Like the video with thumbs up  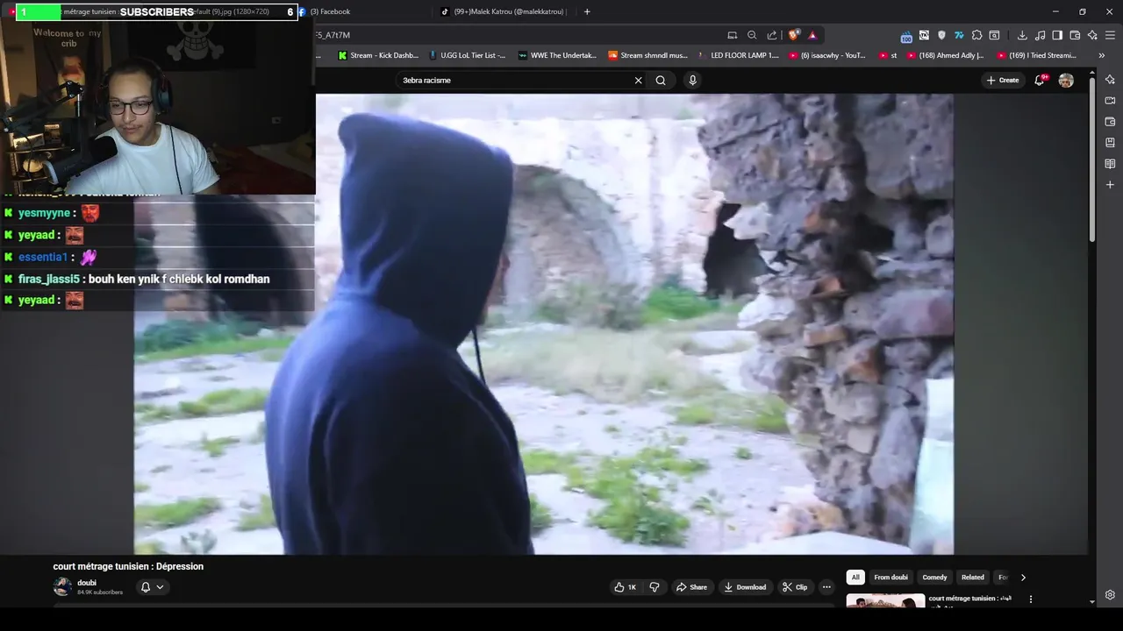point(626,587)
